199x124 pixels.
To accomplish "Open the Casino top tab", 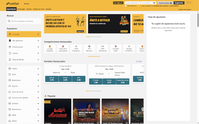I will [29, 9].
